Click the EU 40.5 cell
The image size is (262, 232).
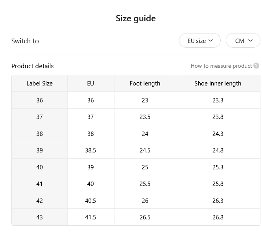[x=90, y=200]
